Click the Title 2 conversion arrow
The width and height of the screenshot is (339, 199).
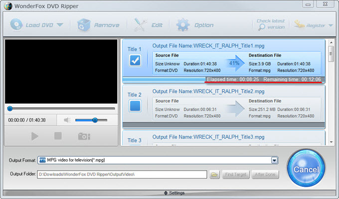[x=235, y=109]
